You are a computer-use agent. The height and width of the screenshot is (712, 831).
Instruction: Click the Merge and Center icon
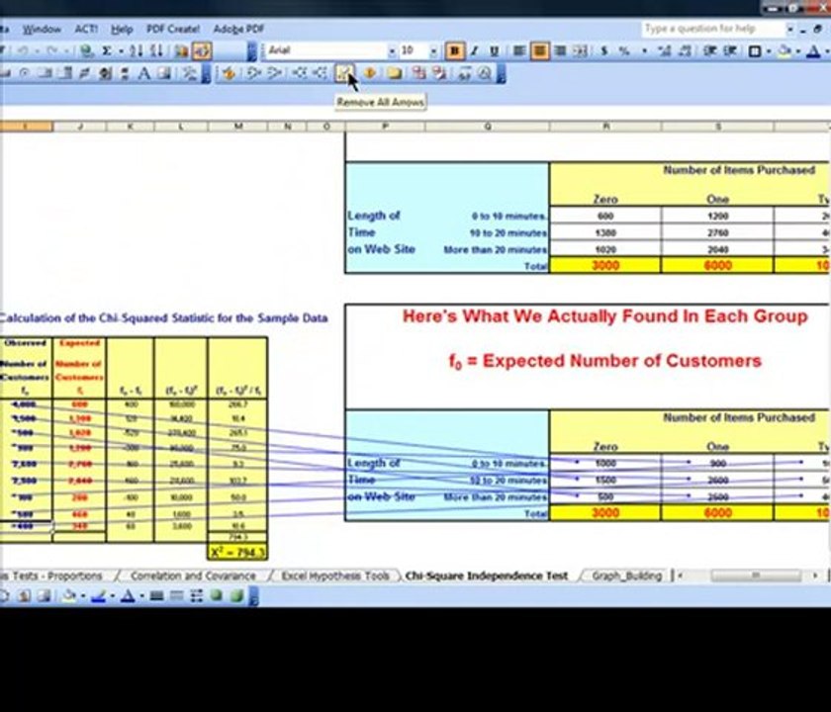tap(581, 50)
